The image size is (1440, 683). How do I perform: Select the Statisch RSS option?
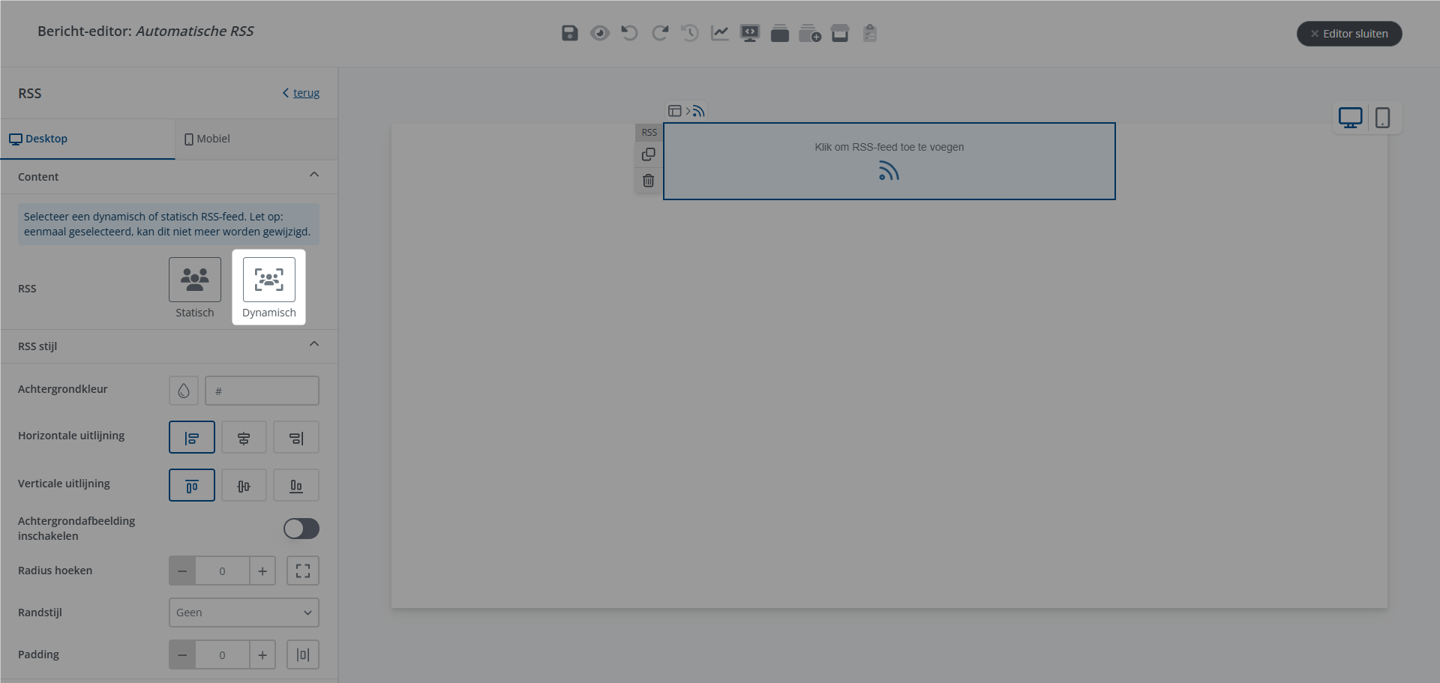(195, 280)
